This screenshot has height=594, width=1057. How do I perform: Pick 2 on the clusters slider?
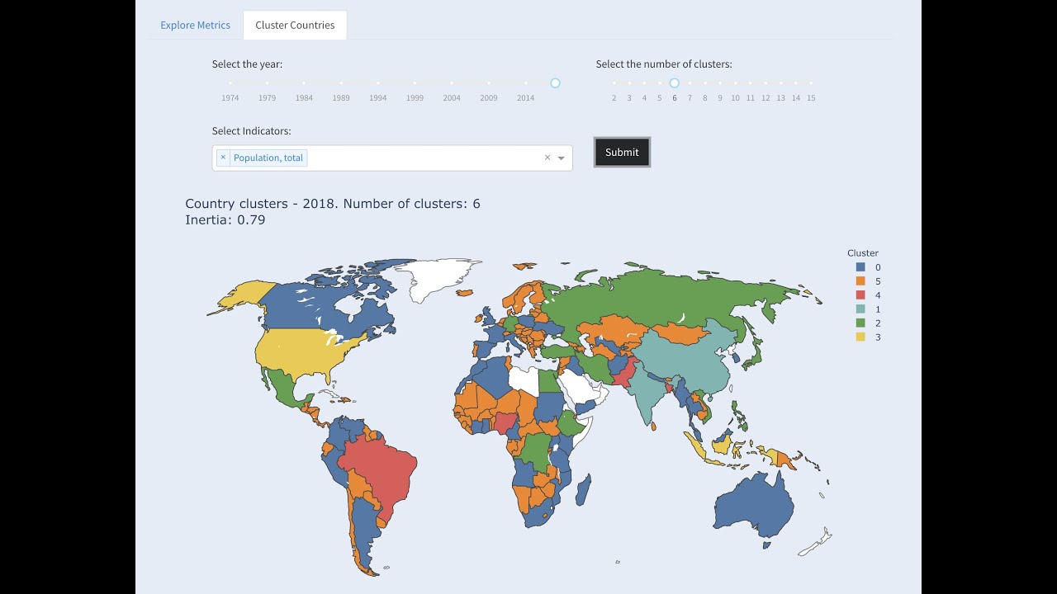pyautogui.click(x=614, y=83)
